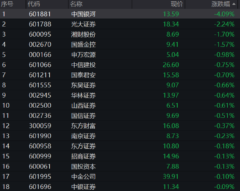Image resolution: width=240 pixels, height=191 pixels.
Task: Select the 国泰君安 stock name
Action: [83, 75]
